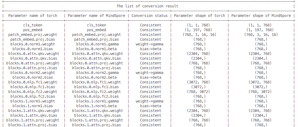This screenshot has height=127, width=298.
Task: Click pos_embed in the MindSpore name column
Action: click(x=96, y=30)
